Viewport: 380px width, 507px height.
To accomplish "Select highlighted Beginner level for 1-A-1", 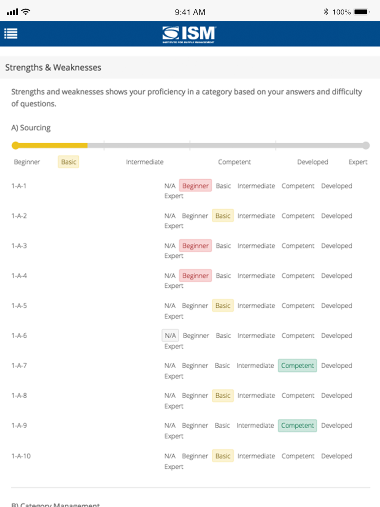I will coord(195,186).
